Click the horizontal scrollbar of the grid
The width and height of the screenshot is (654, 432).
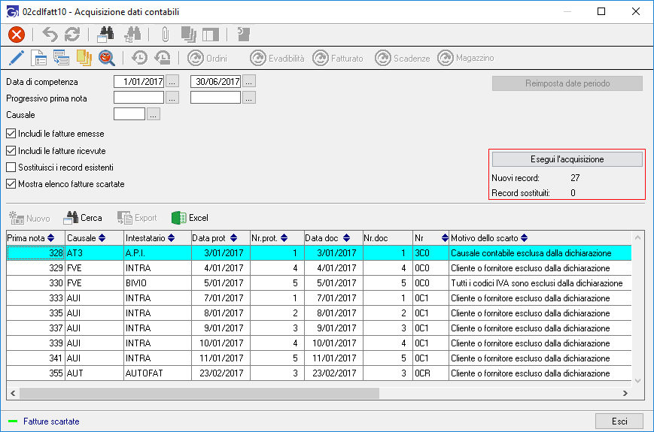pyautogui.click(x=226, y=393)
